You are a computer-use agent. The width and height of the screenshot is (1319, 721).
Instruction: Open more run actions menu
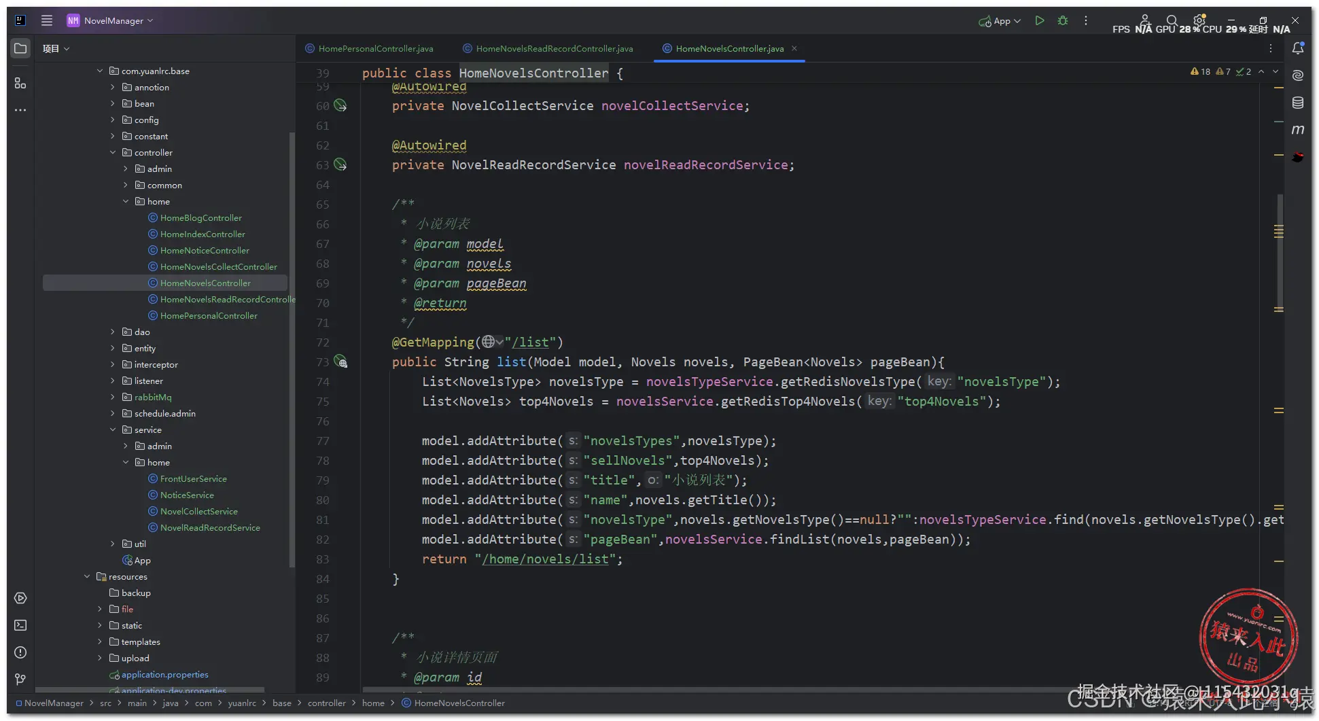point(1086,21)
